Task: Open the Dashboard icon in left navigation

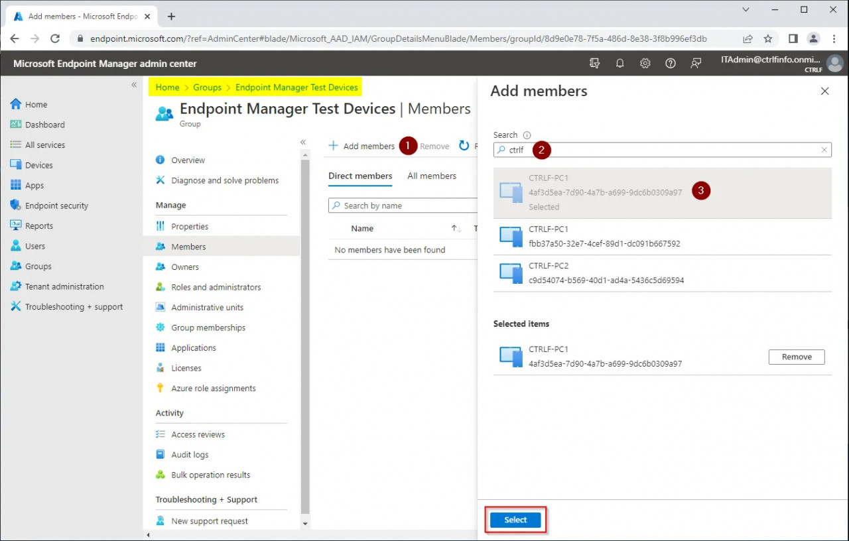Action: pos(16,125)
